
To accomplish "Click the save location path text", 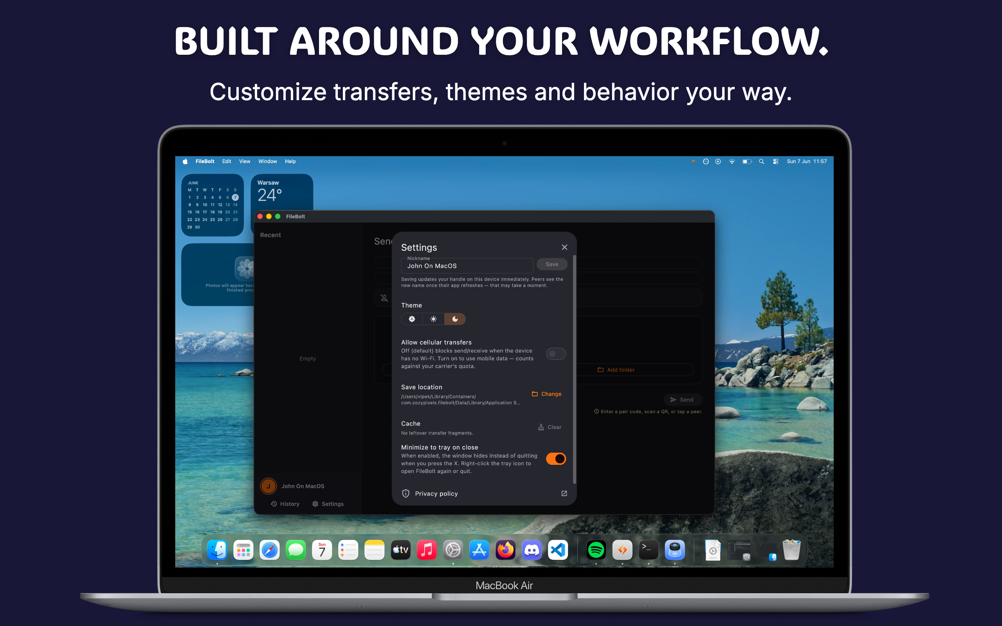I will click(x=460, y=399).
